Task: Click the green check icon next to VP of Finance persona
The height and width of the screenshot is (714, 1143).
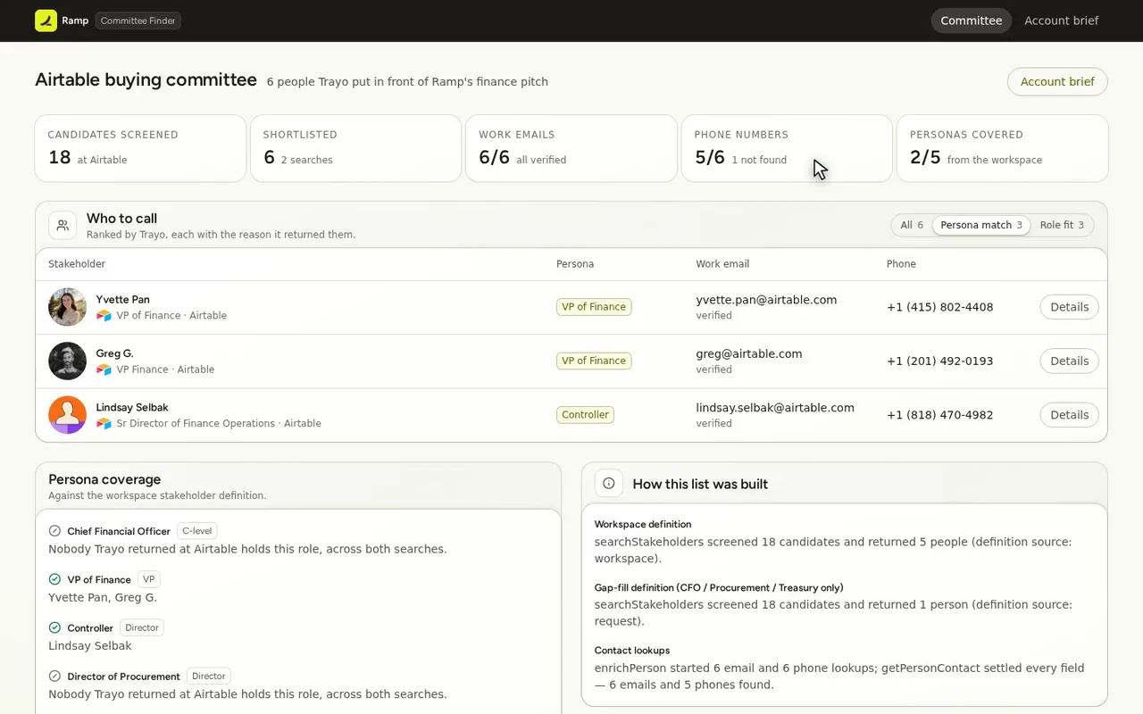Action: 54,579
